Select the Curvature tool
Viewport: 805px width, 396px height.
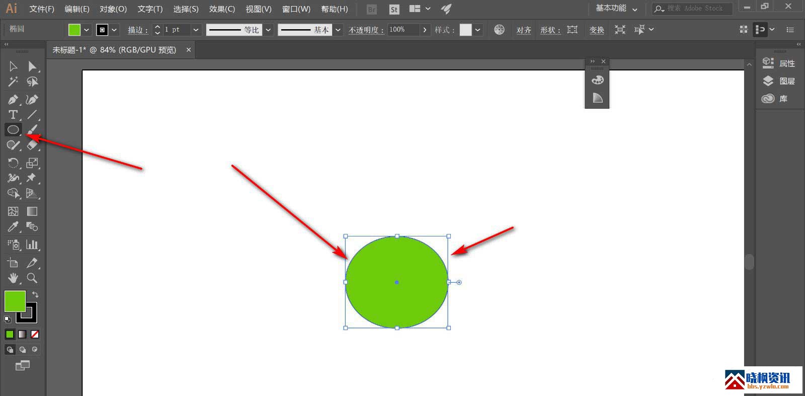pyautogui.click(x=32, y=100)
